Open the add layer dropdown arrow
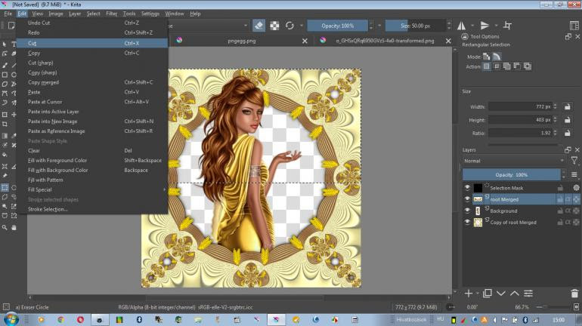The image size is (582, 326). click(x=476, y=293)
